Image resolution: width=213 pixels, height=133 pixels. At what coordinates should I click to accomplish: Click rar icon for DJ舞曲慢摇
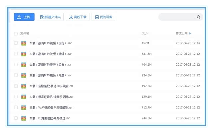click(x=24, y=118)
